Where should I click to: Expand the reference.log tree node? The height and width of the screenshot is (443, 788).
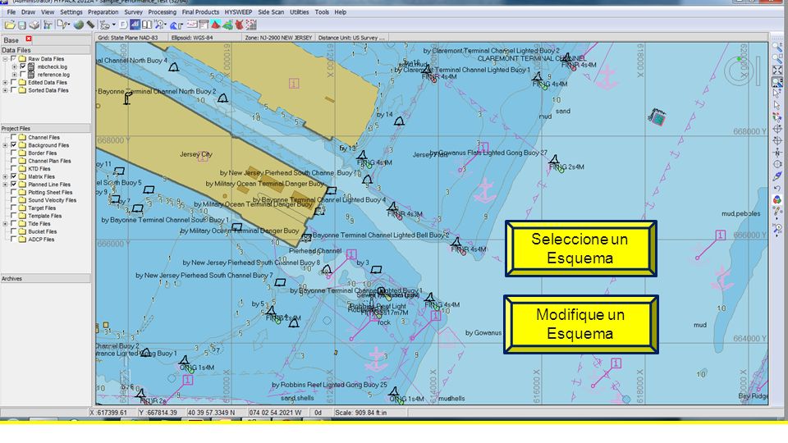pos(14,75)
